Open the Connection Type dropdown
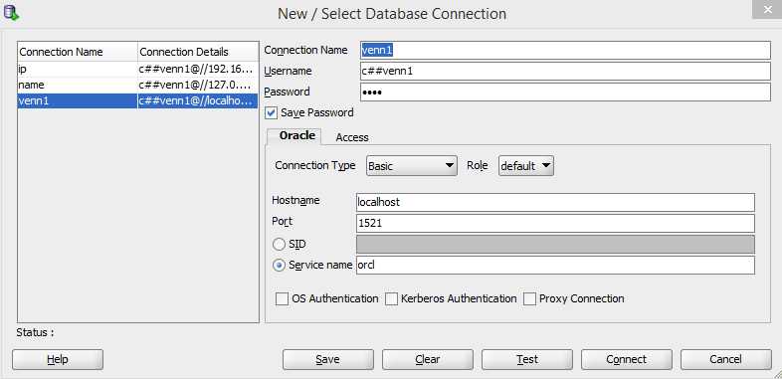This screenshot has width=782, height=379. click(412, 165)
